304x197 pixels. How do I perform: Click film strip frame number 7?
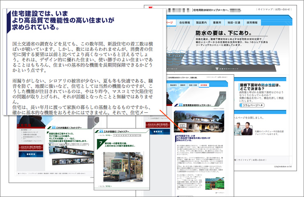[56, 162]
